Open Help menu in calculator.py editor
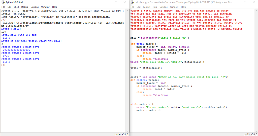Viewport: 258px width, 136px height. pyautogui.click(x=183, y=7)
